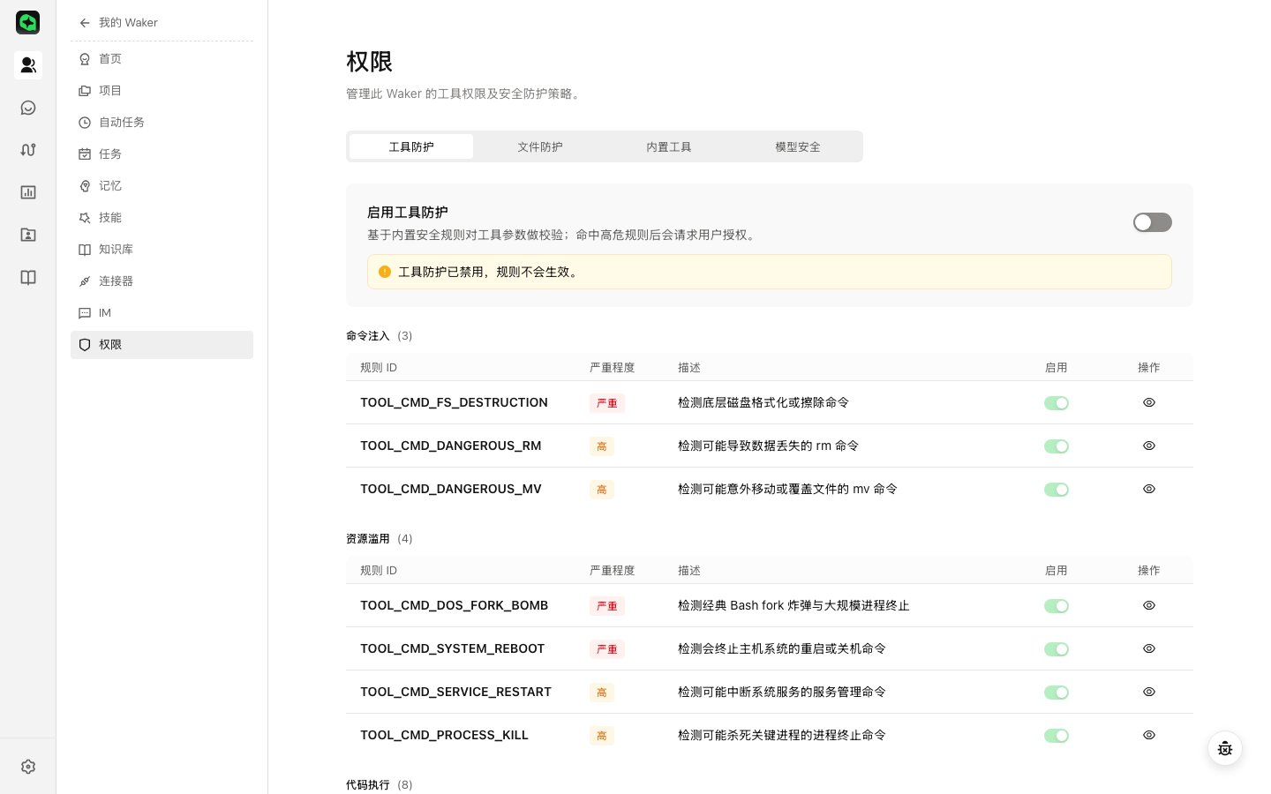Click description 检测可能导致数据丢失的 rm 命令
The width and height of the screenshot is (1271, 794).
coord(768,446)
